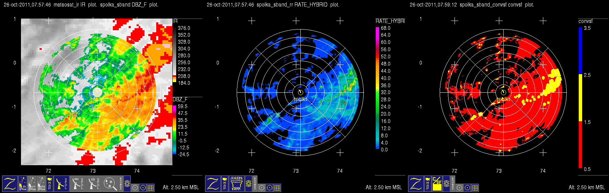The height and width of the screenshot is (193, 609).
Task: Click the IR legend title
Action: pos(175,21)
